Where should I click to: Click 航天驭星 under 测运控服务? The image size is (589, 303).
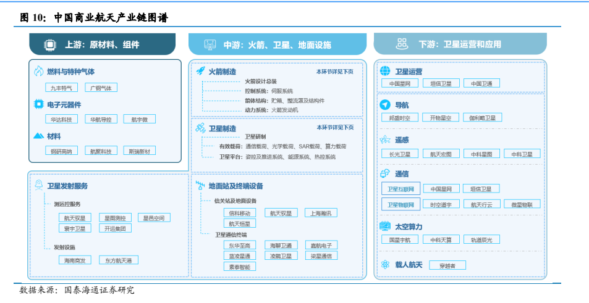(75, 217)
